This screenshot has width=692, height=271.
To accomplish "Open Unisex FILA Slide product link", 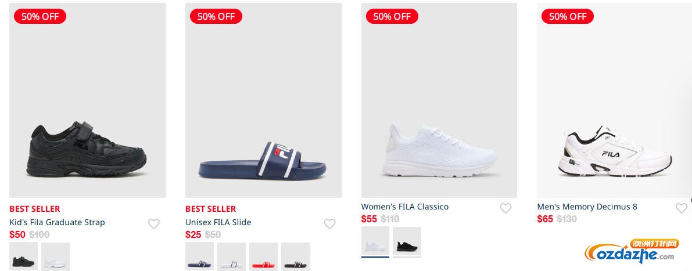I will [218, 222].
